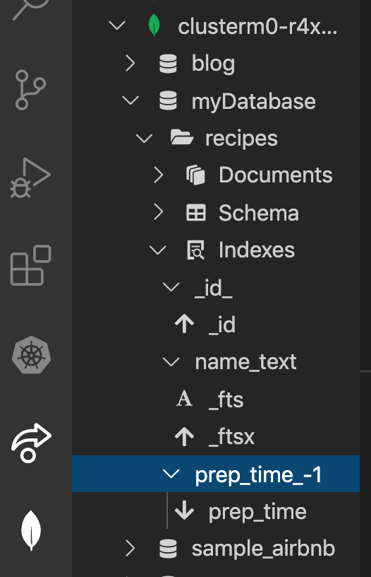
Task: Open the Source Control activity bar icon
Action: 30,90
